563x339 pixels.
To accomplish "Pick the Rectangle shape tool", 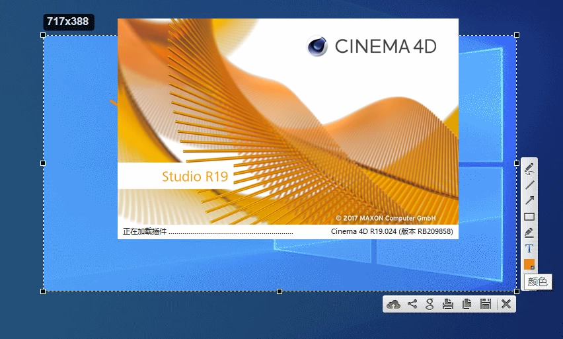I will (529, 217).
